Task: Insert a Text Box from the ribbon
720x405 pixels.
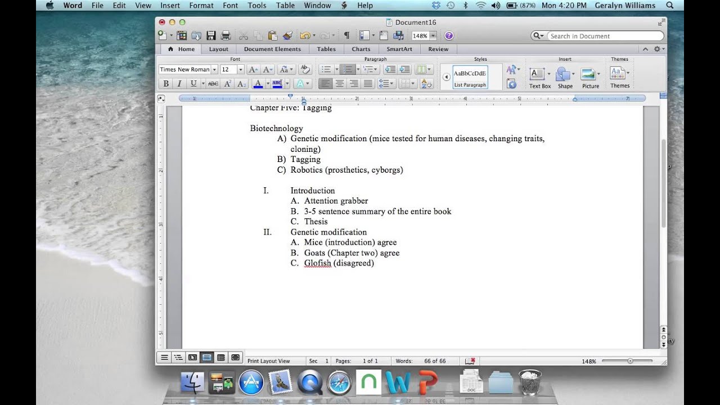Action: (539, 78)
